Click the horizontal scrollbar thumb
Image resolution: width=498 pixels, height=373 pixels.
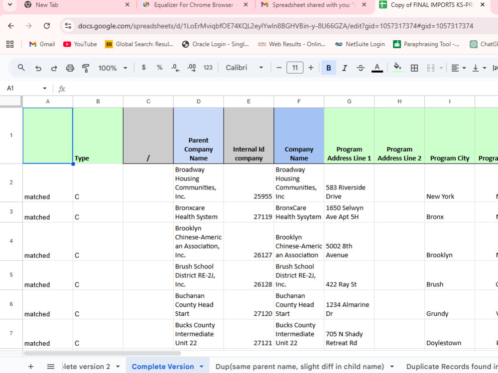coord(102,353)
